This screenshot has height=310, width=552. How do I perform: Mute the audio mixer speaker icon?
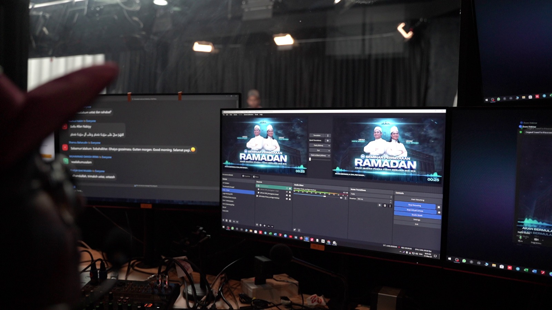pos(342,198)
